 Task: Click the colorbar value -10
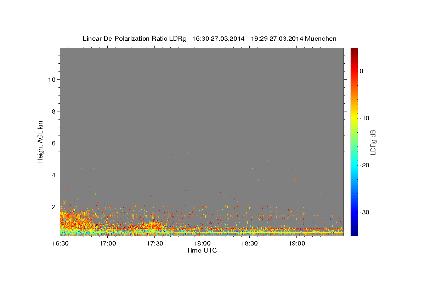[x=364, y=118]
